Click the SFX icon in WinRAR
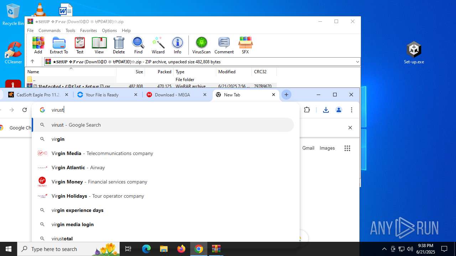Viewport: 456px width, 256px height. [245, 45]
